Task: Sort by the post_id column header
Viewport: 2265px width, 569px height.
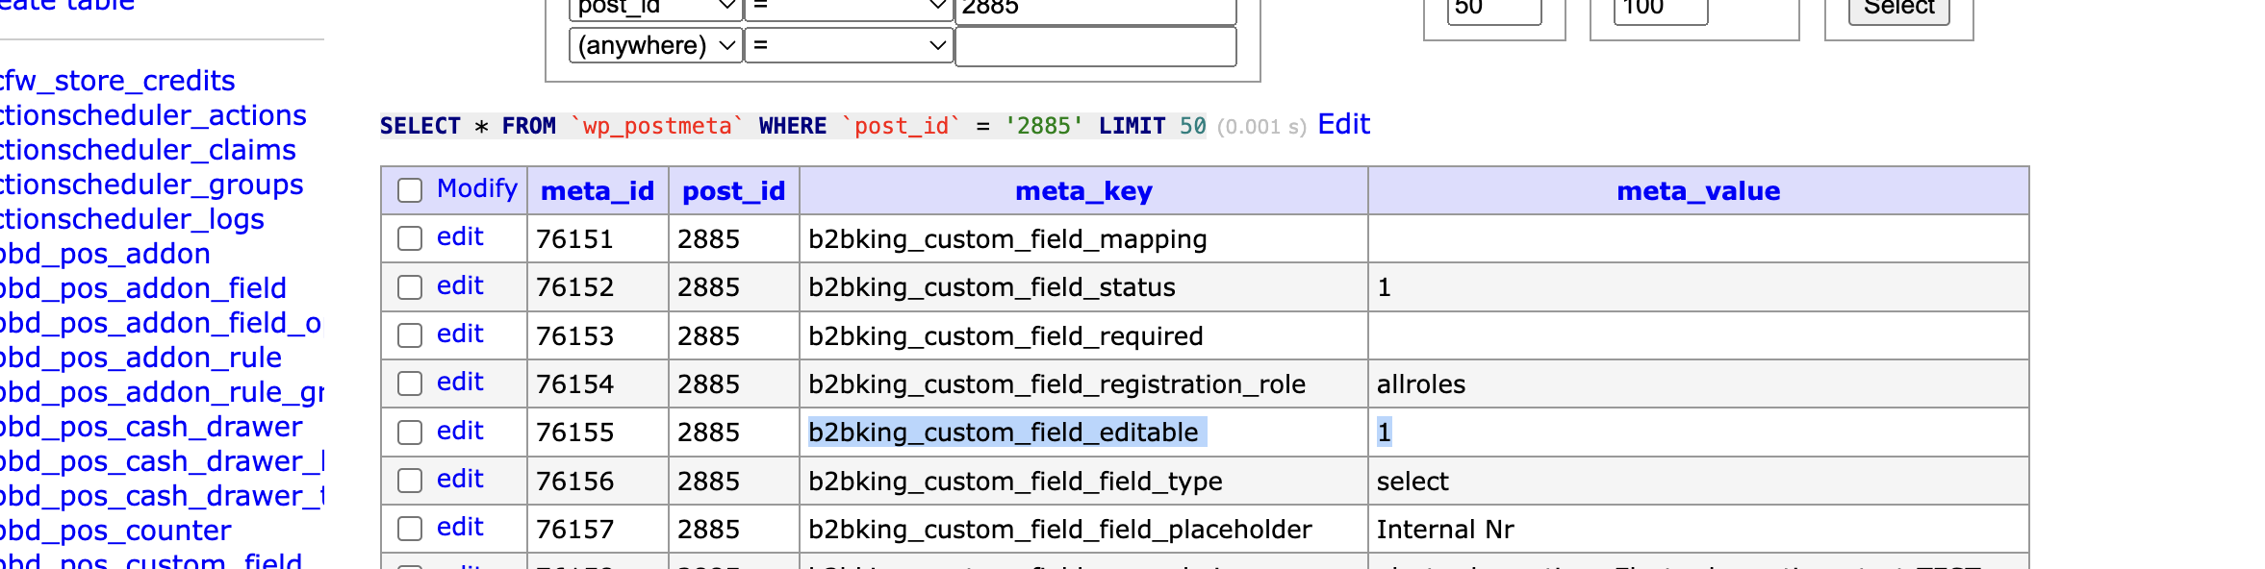Action: (x=734, y=191)
